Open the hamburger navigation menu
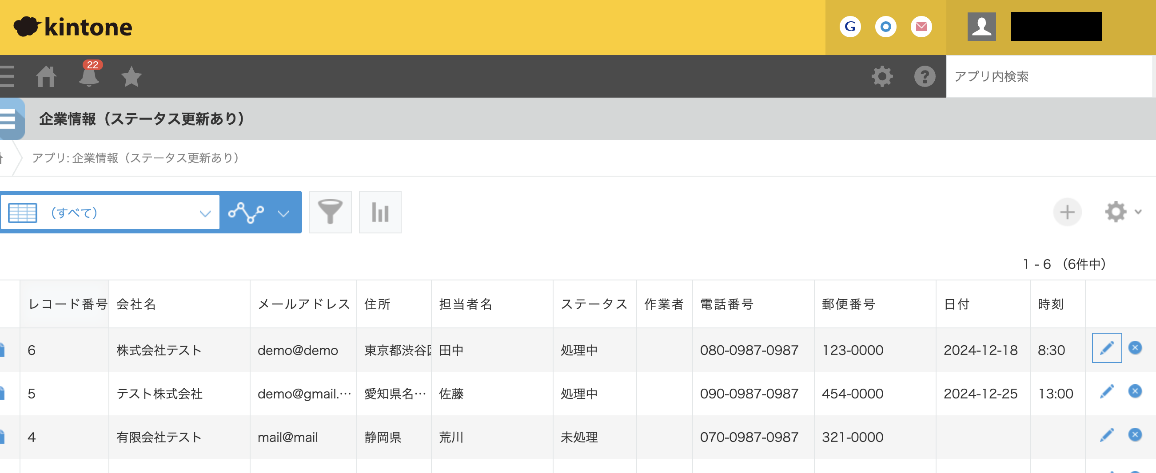Viewport: 1156px width, 473px height. 7,76
